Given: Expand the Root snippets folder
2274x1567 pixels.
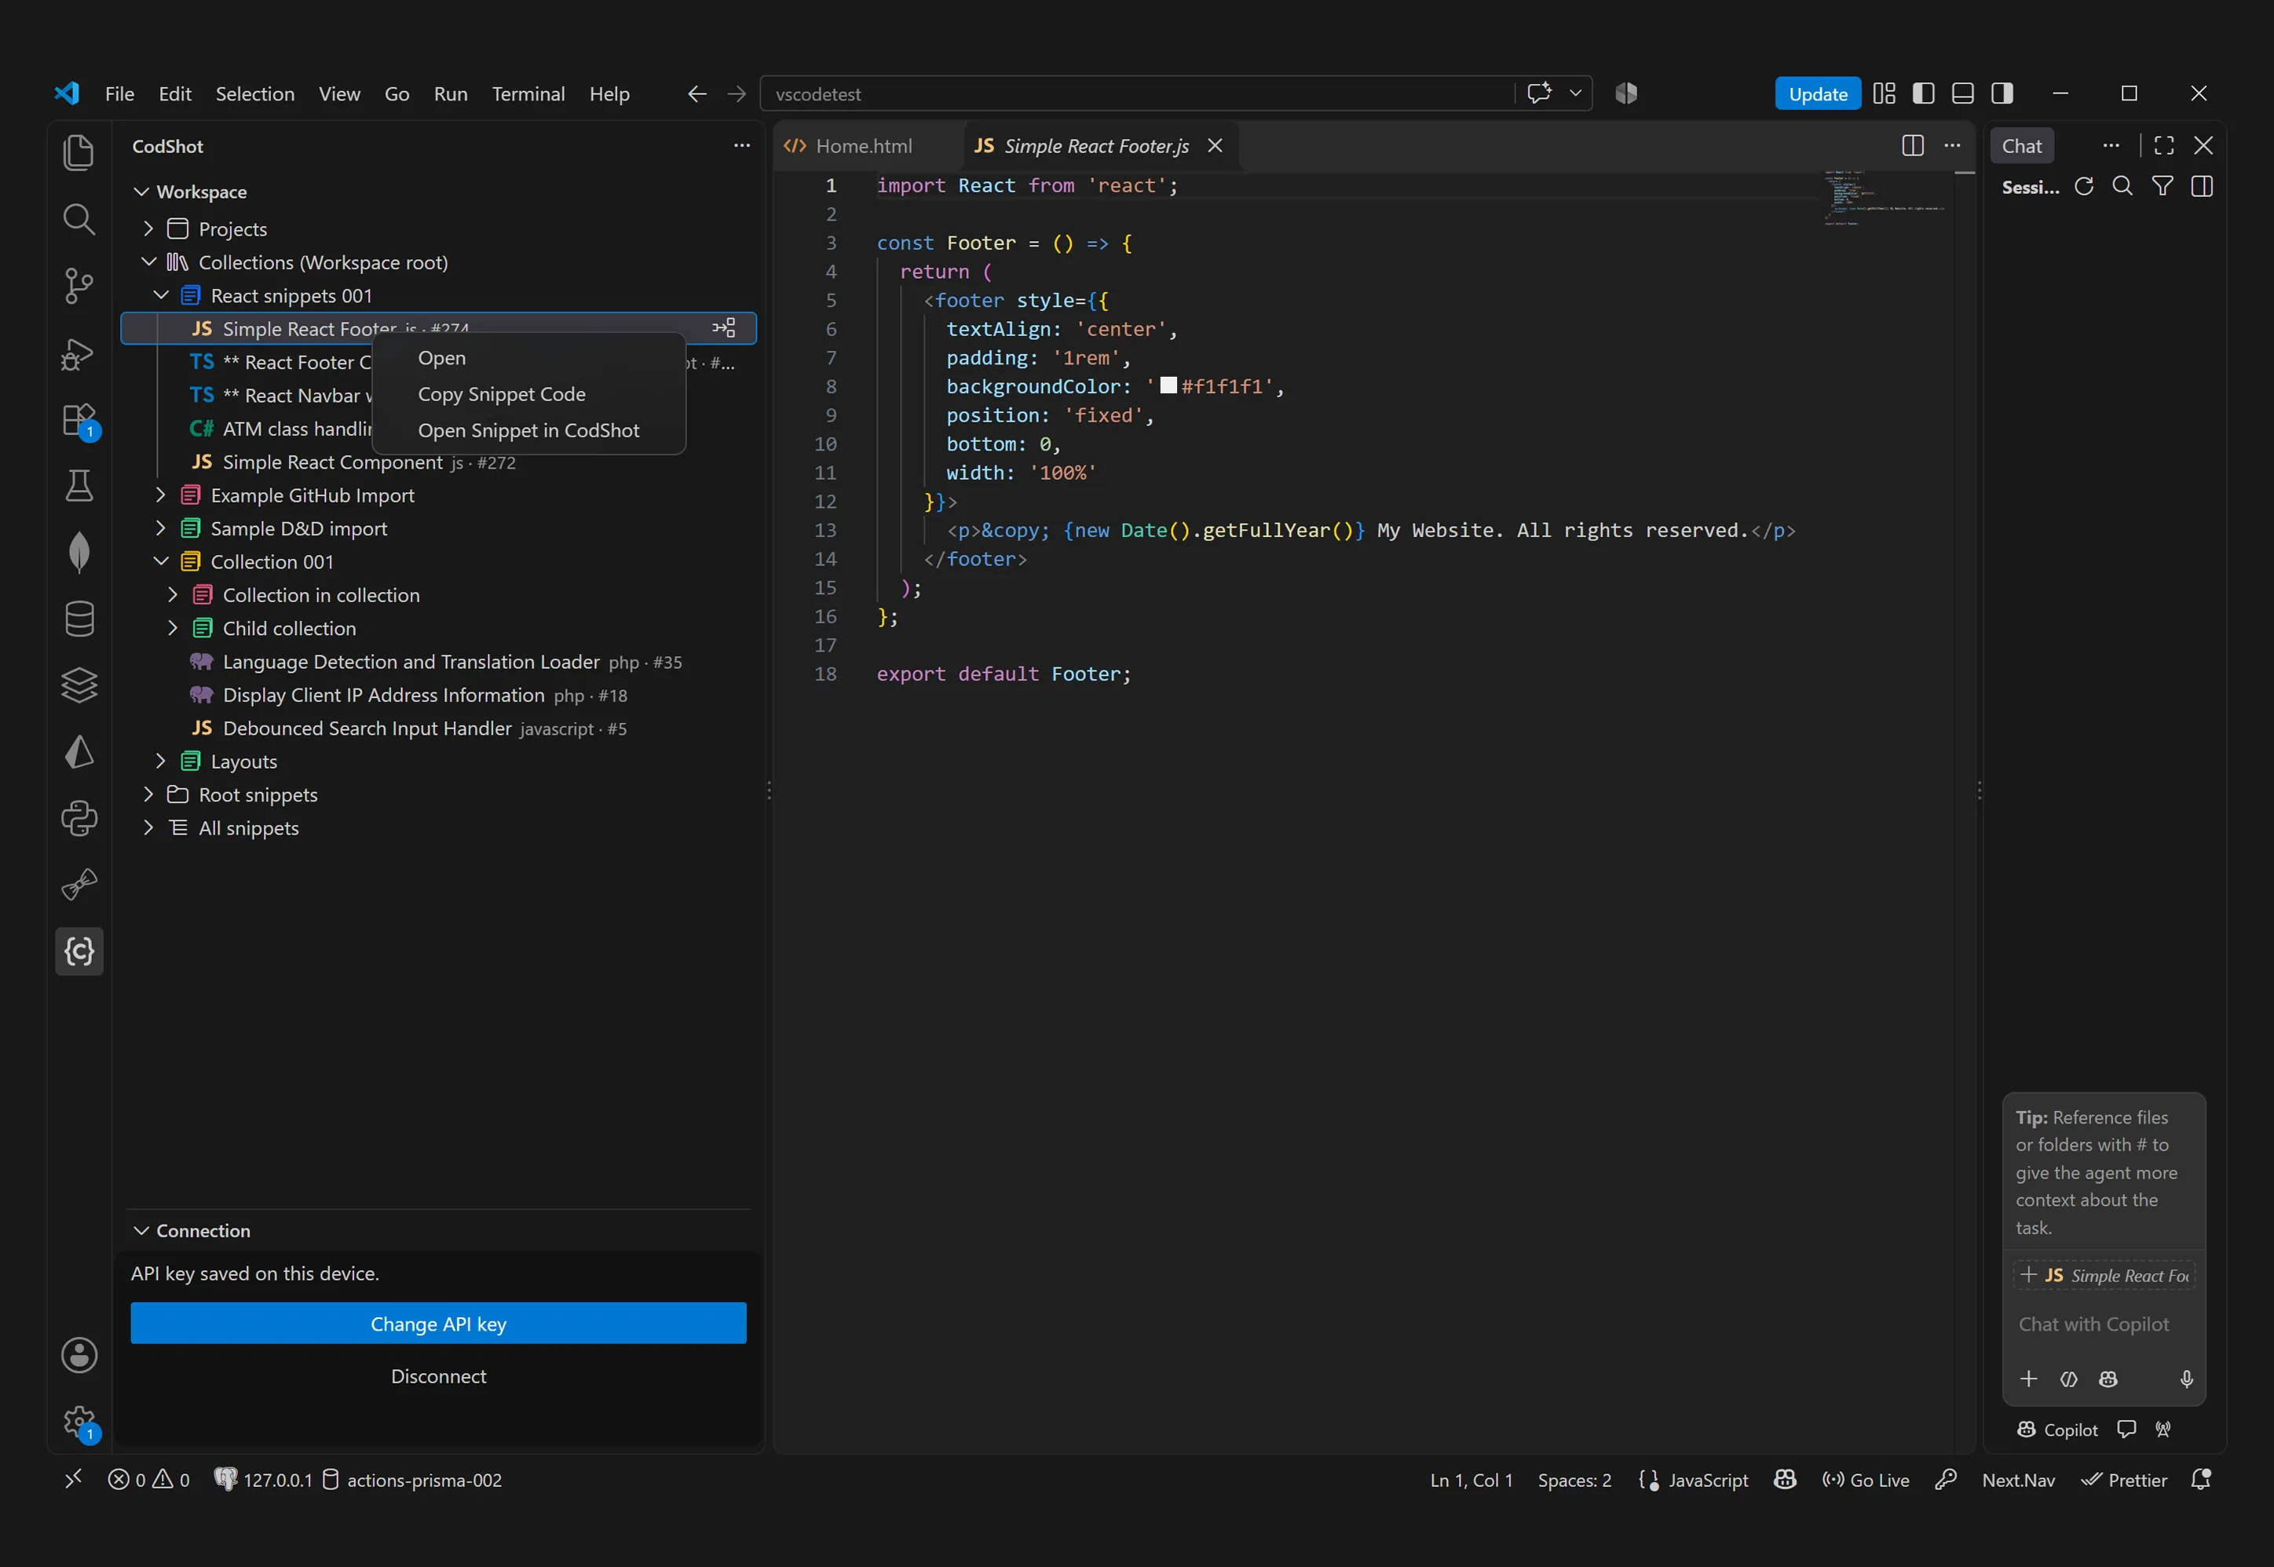Looking at the screenshot, I should pyautogui.click(x=148, y=794).
